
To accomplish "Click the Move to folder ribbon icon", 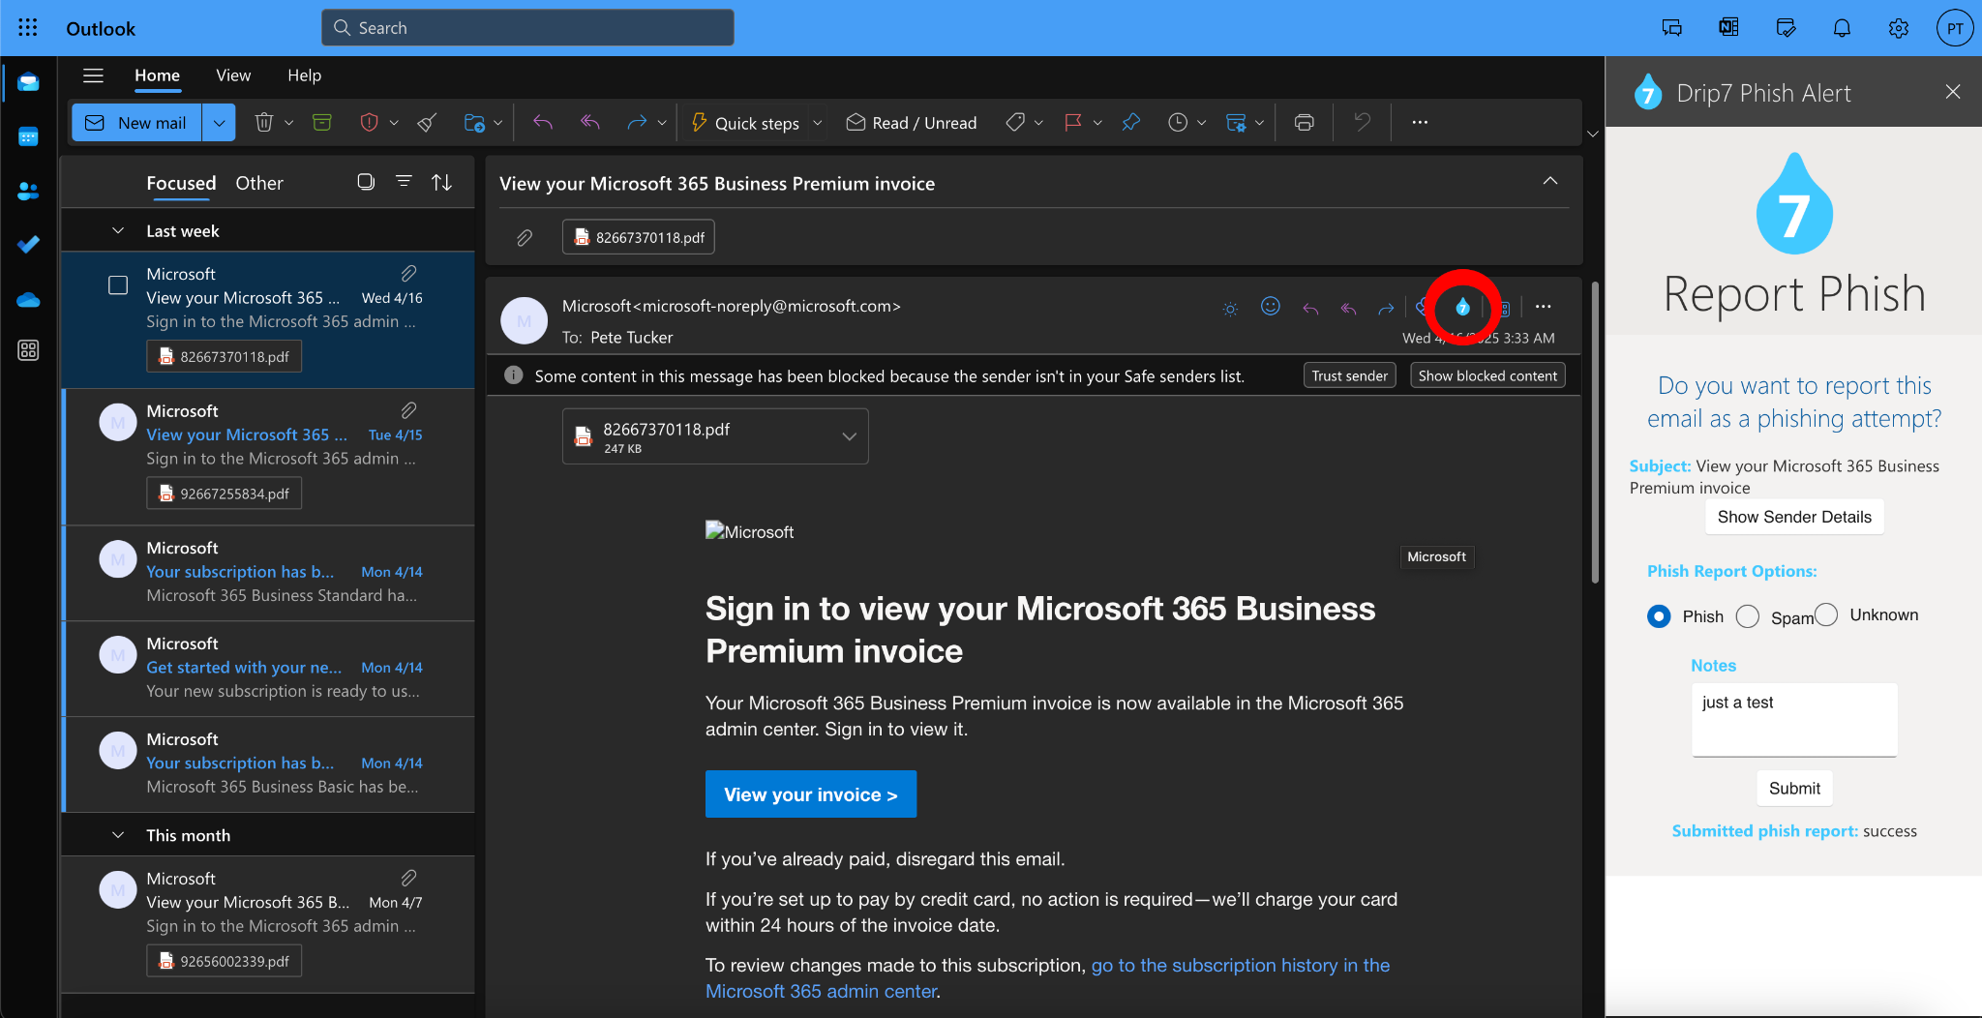I will pos(474,123).
